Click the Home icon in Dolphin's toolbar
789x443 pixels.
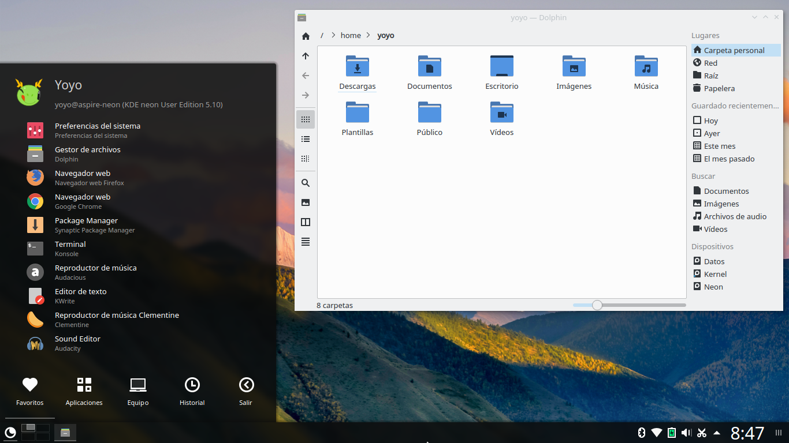click(x=306, y=36)
